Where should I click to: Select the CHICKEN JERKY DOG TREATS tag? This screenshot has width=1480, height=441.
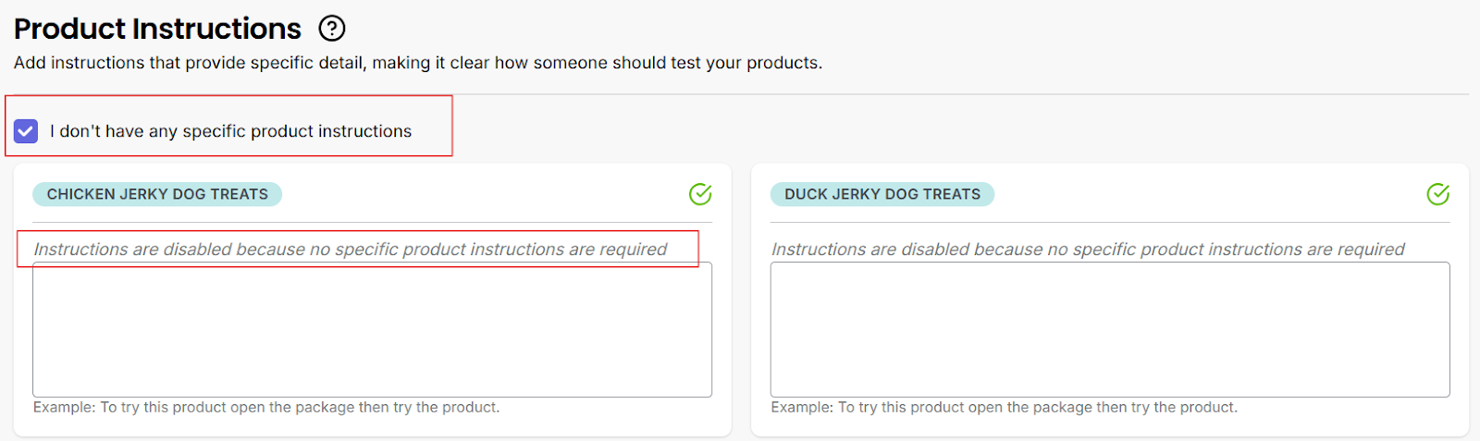157,194
